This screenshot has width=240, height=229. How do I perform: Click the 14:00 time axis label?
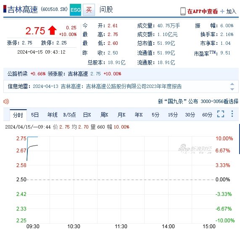coord(168,226)
